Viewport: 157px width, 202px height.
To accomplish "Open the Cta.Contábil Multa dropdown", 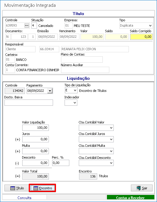I will (x=111, y=151).
